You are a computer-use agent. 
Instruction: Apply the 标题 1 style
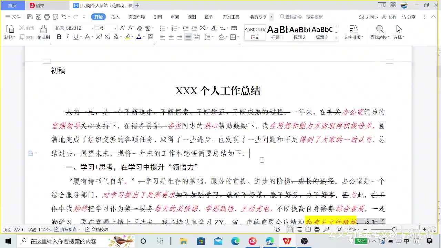pyautogui.click(x=277, y=33)
